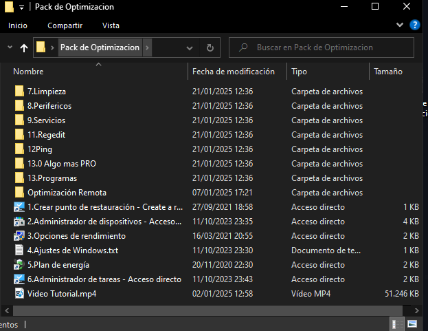Click the horizontal scrollbar left arrow

tap(7, 310)
